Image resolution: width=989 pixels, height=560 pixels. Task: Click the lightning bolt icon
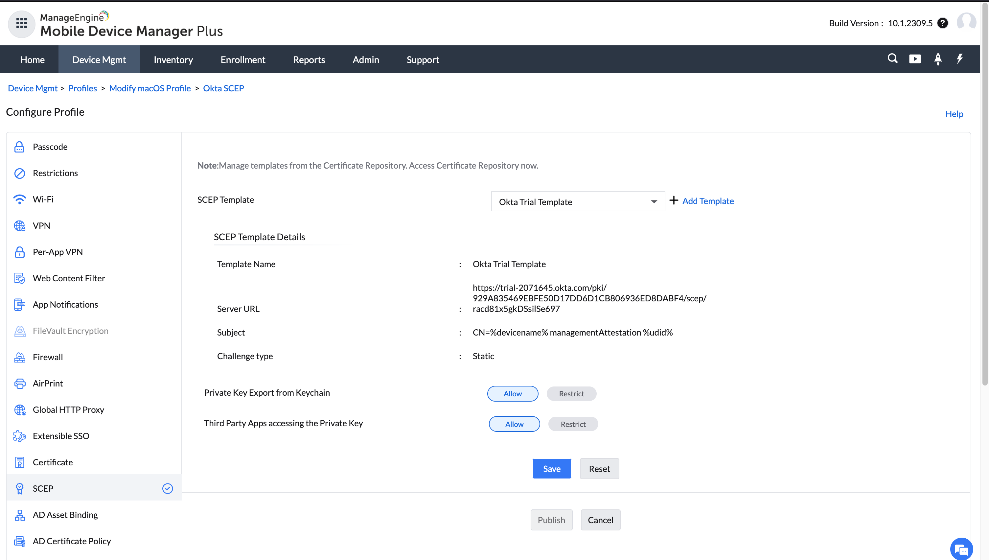click(960, 58)
